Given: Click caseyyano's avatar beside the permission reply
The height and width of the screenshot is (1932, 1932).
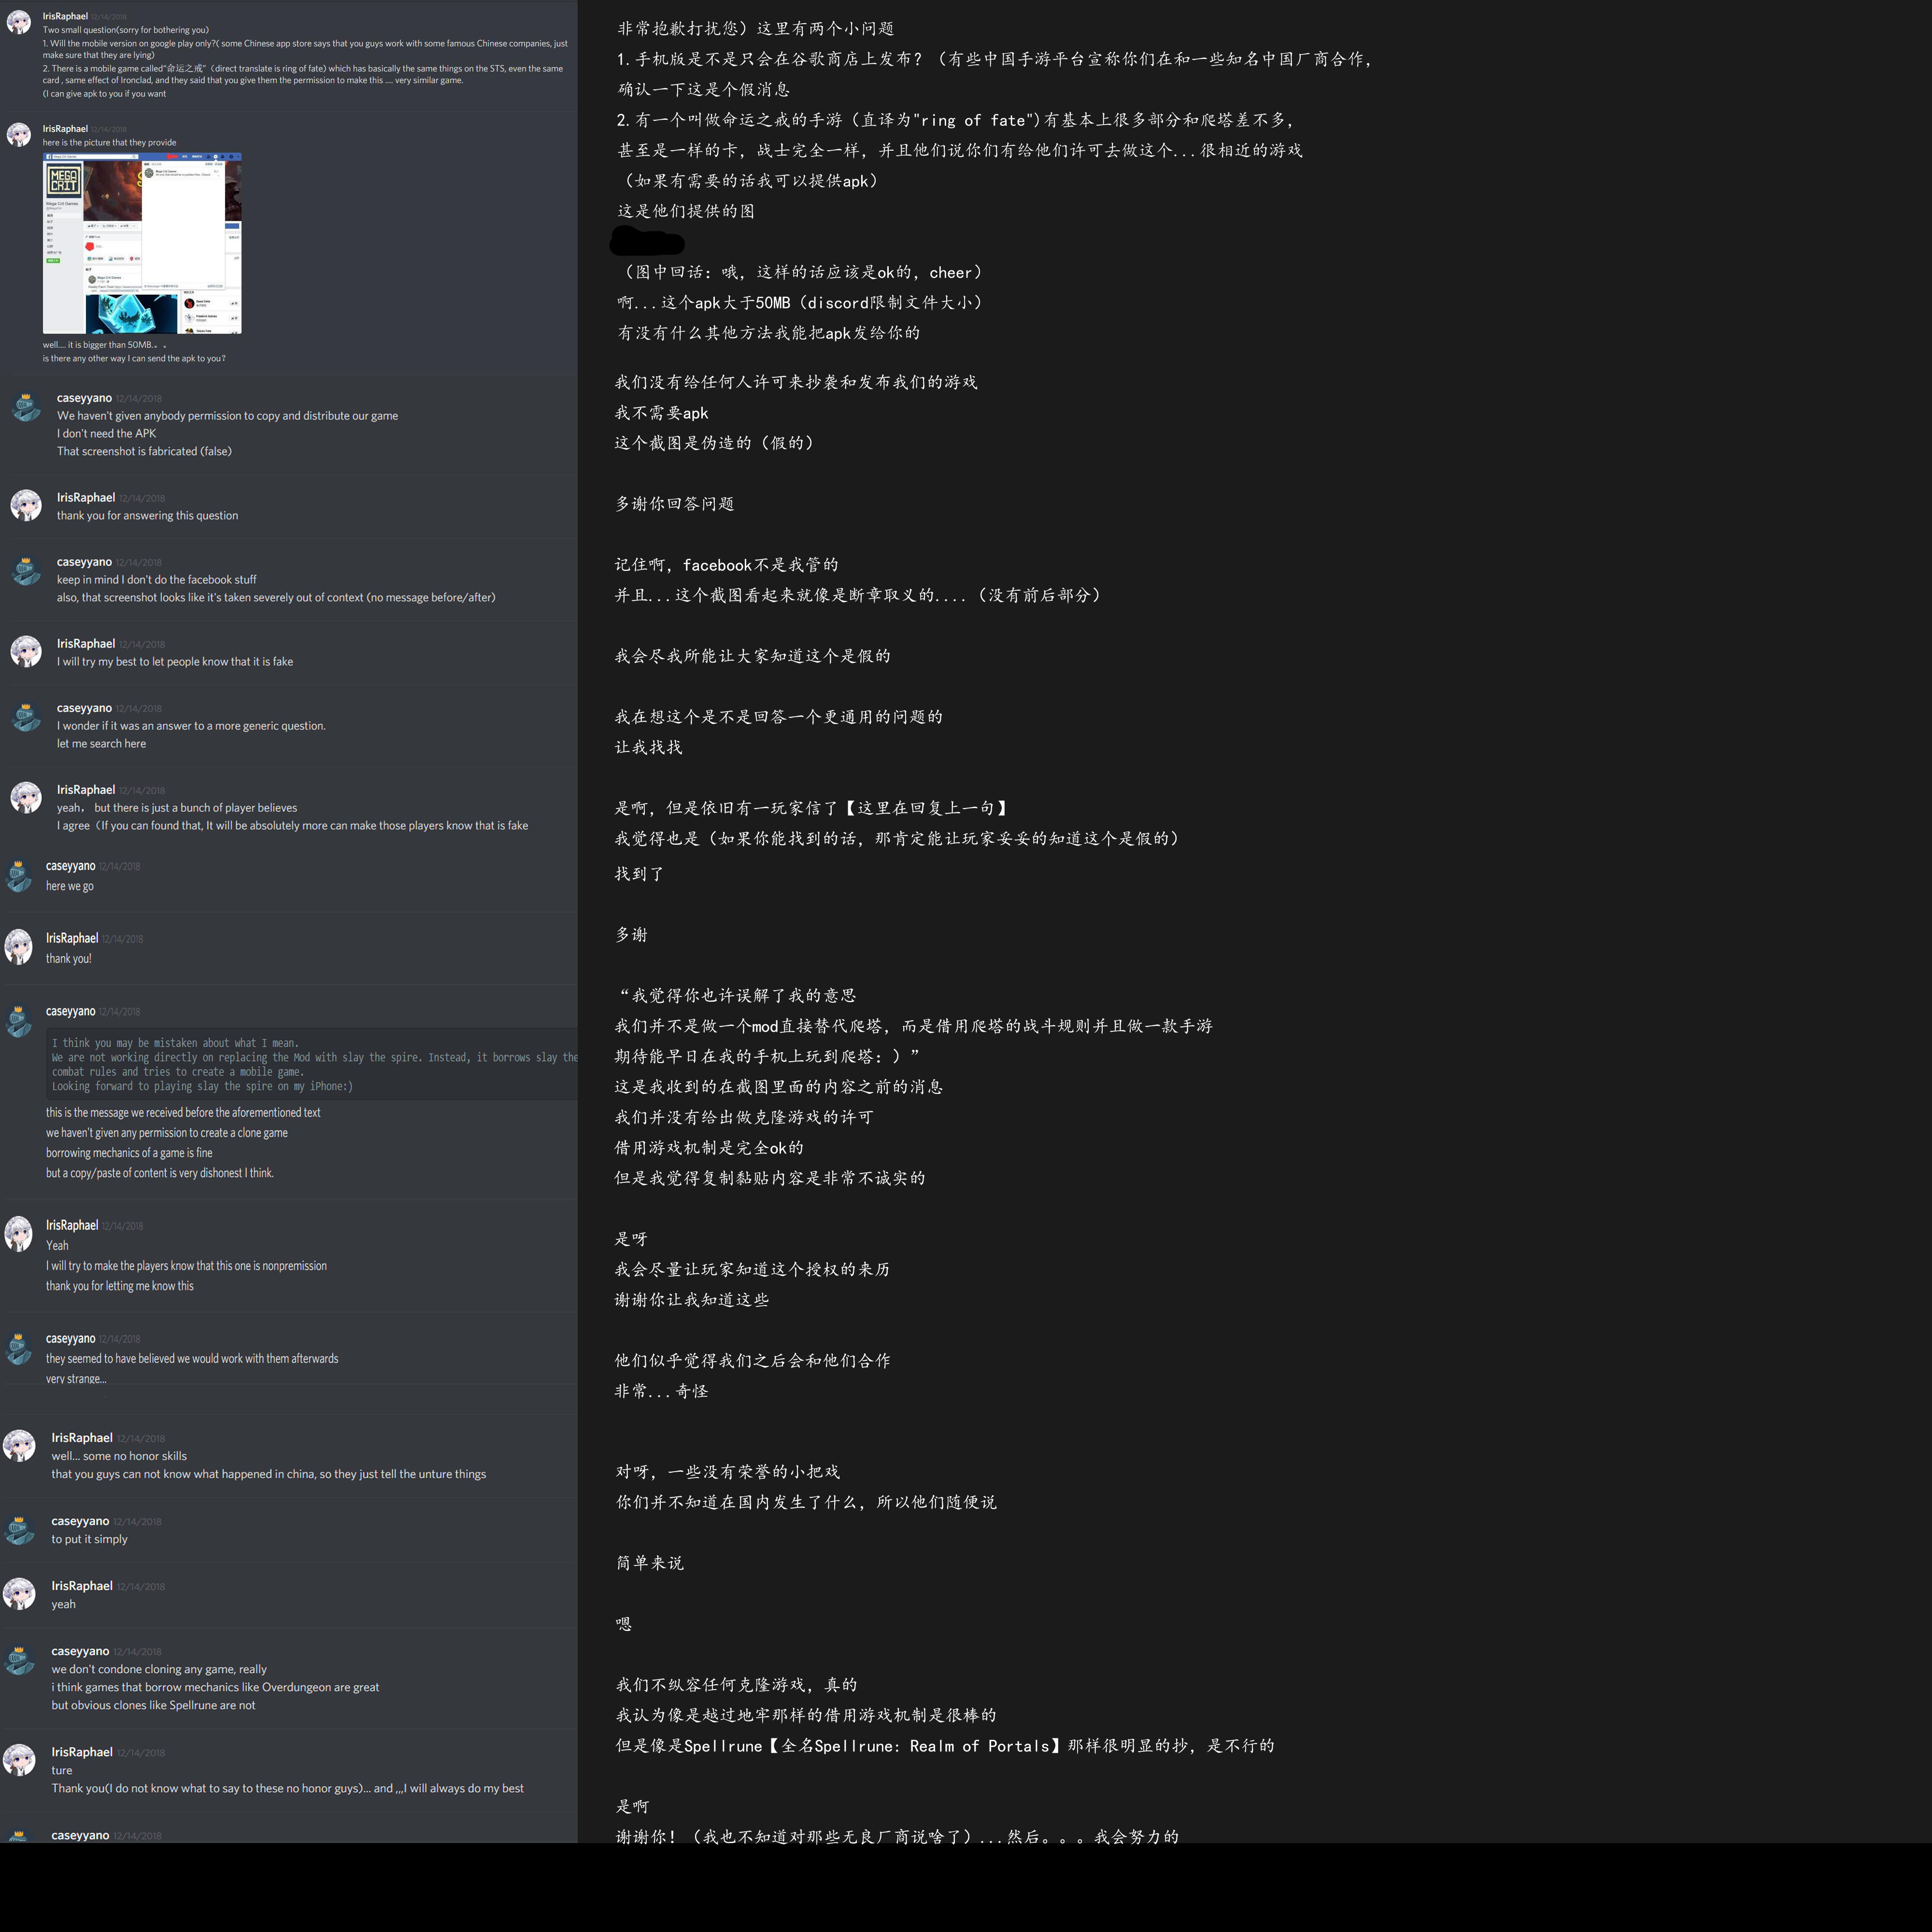Looking at the screenshot, I should point(25,405).
